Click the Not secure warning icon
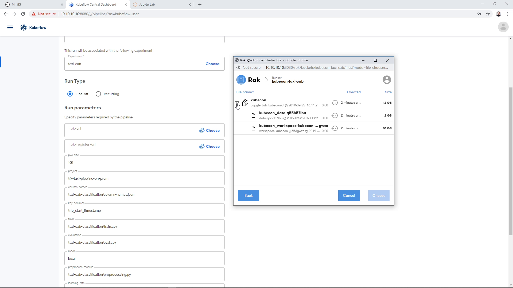The image size is (513, 288). pos(33,14)
